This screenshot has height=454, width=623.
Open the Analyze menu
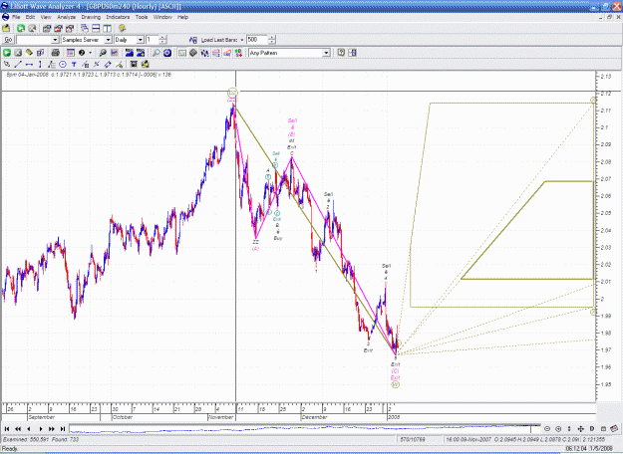click(x=67, y=17)
